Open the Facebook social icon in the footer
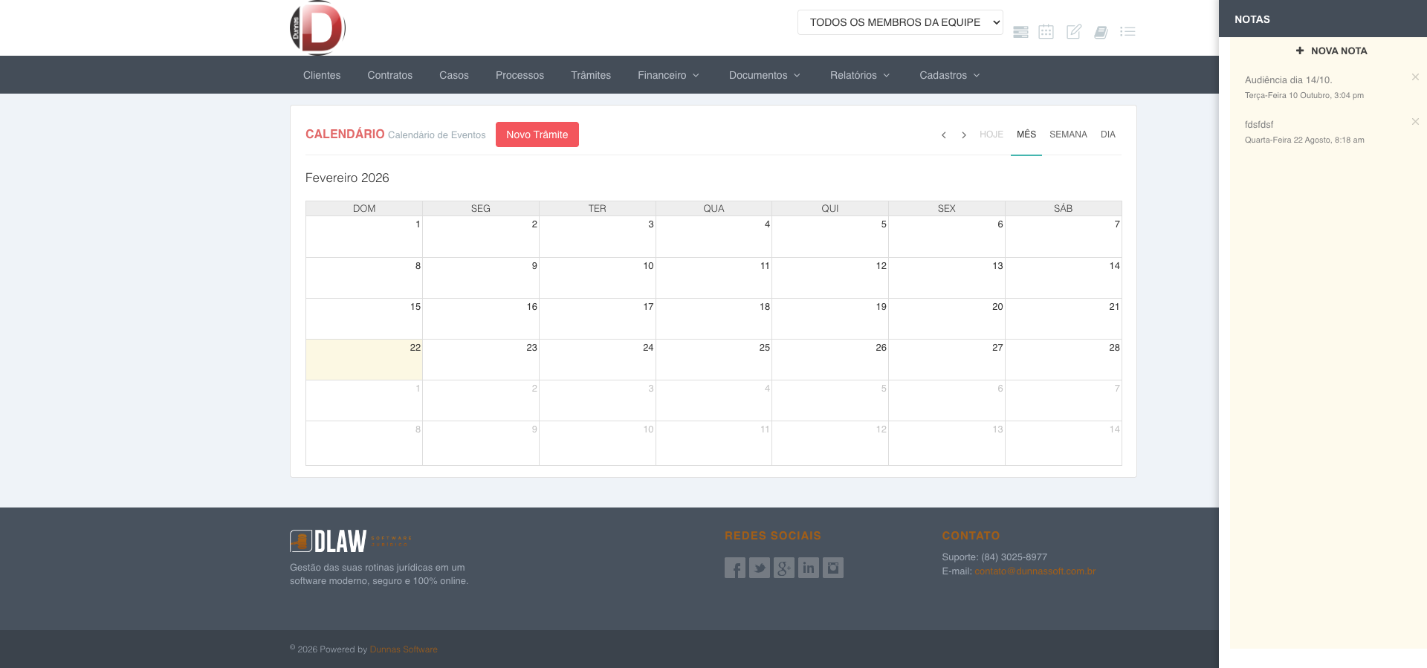This screenshot has height=668, width=1427. point(735,568)
